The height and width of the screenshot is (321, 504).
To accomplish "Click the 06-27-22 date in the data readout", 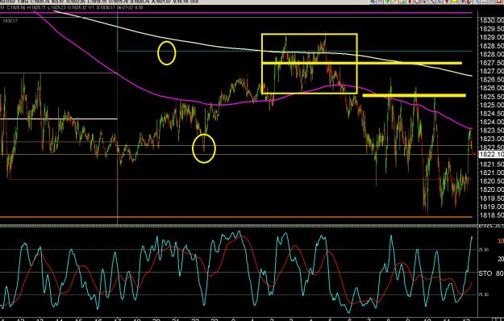I will point(126,7).
